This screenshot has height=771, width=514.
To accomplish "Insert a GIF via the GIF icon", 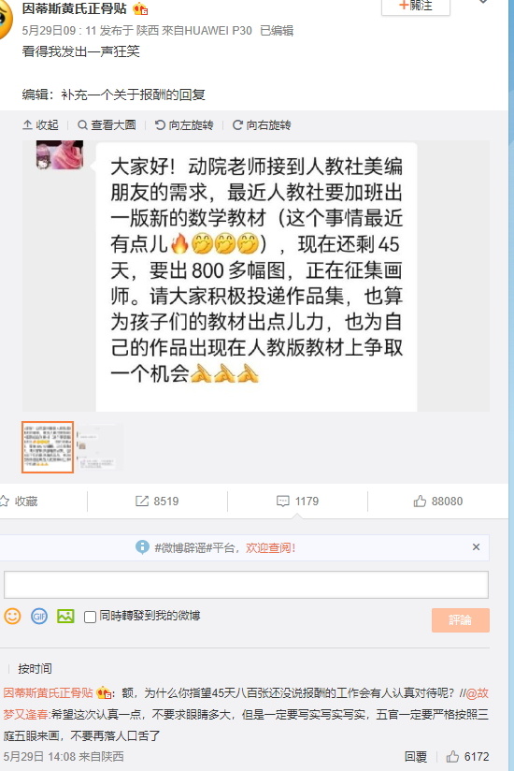I will click(x=39, y=616).
